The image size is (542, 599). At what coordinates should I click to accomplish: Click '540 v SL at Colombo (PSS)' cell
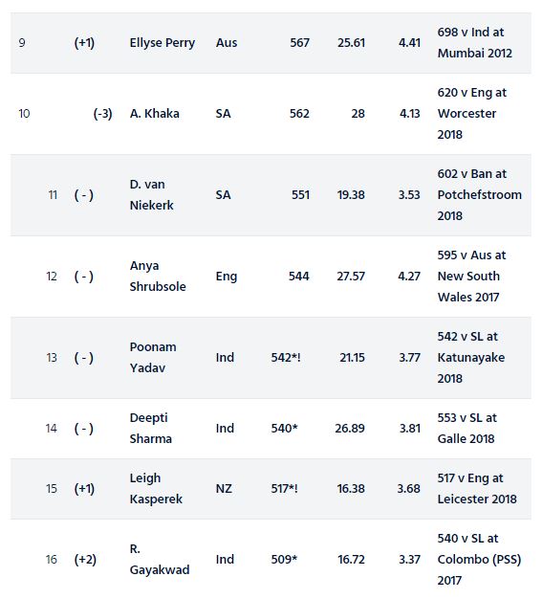(479, 559)
